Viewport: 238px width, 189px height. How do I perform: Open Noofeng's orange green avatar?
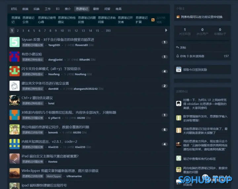pyautogui.click(x=15, y=71)
